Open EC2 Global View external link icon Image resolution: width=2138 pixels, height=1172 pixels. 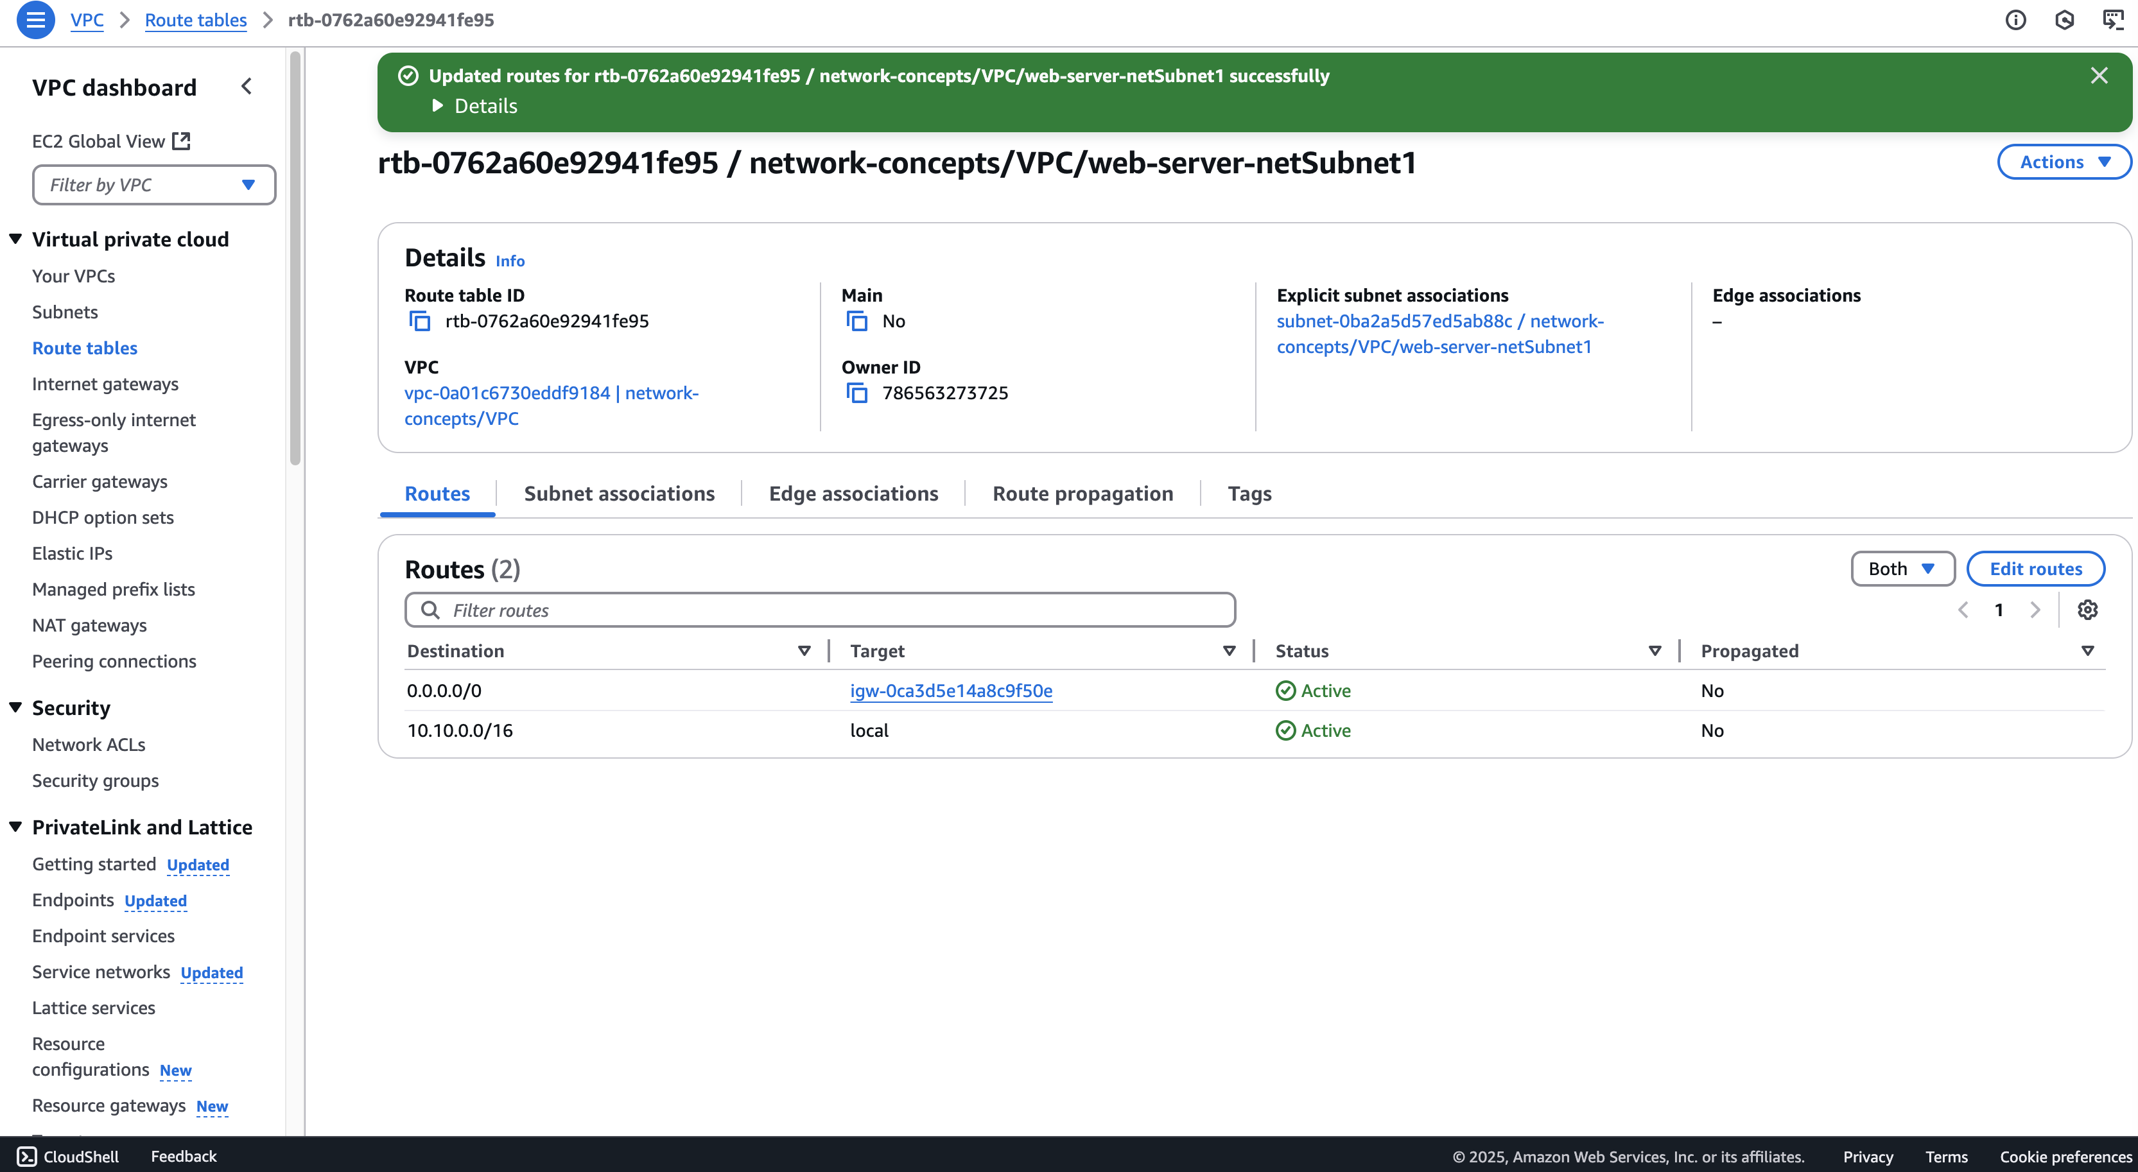tap(181, 141)
